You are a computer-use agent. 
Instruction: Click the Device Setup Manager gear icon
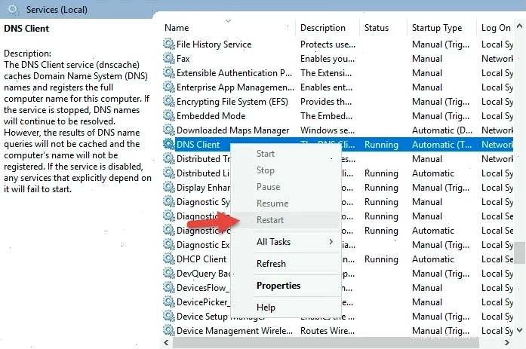click(x=169, y=317)
